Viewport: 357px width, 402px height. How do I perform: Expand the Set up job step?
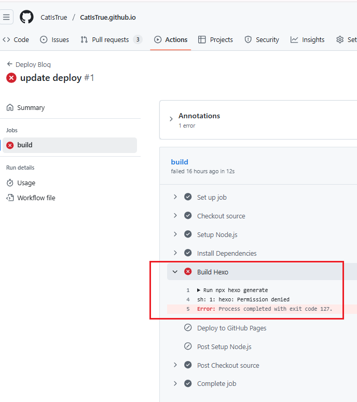[x=175, y=197]
